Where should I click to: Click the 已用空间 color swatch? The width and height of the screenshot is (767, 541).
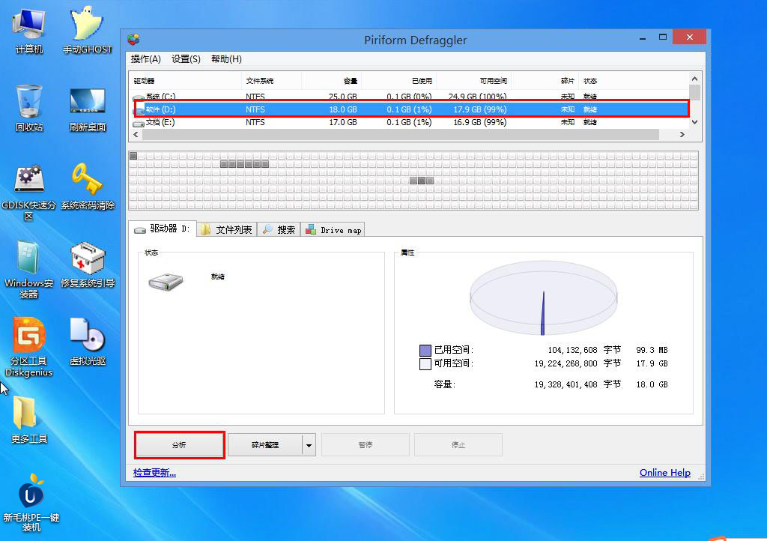coord(425,350)
